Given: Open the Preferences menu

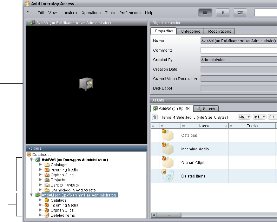Looking at the screenshot, I should (130, 13).
